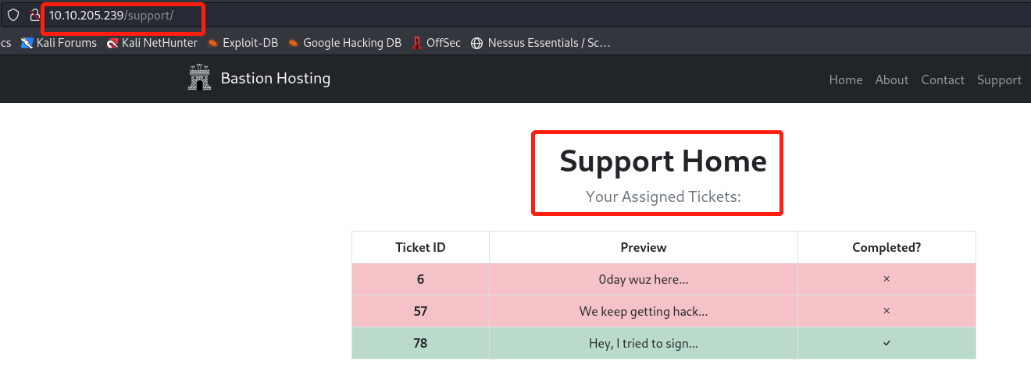Click the Bastion Hosting castle logo
The height and width of the screenshot is (389, 1031).
200,78
